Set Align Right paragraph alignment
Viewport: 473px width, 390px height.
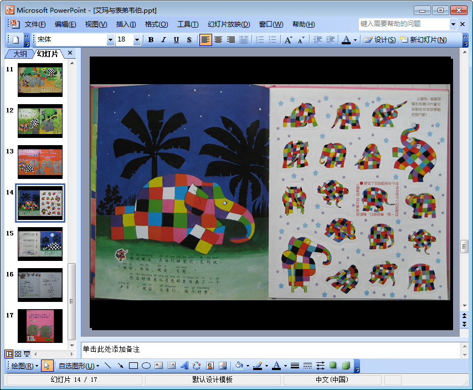pos(231,40)
